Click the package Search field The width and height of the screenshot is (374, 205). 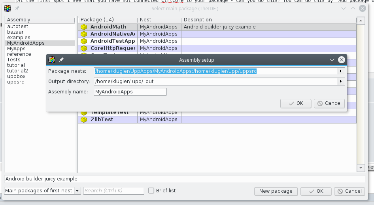[113, 191]
